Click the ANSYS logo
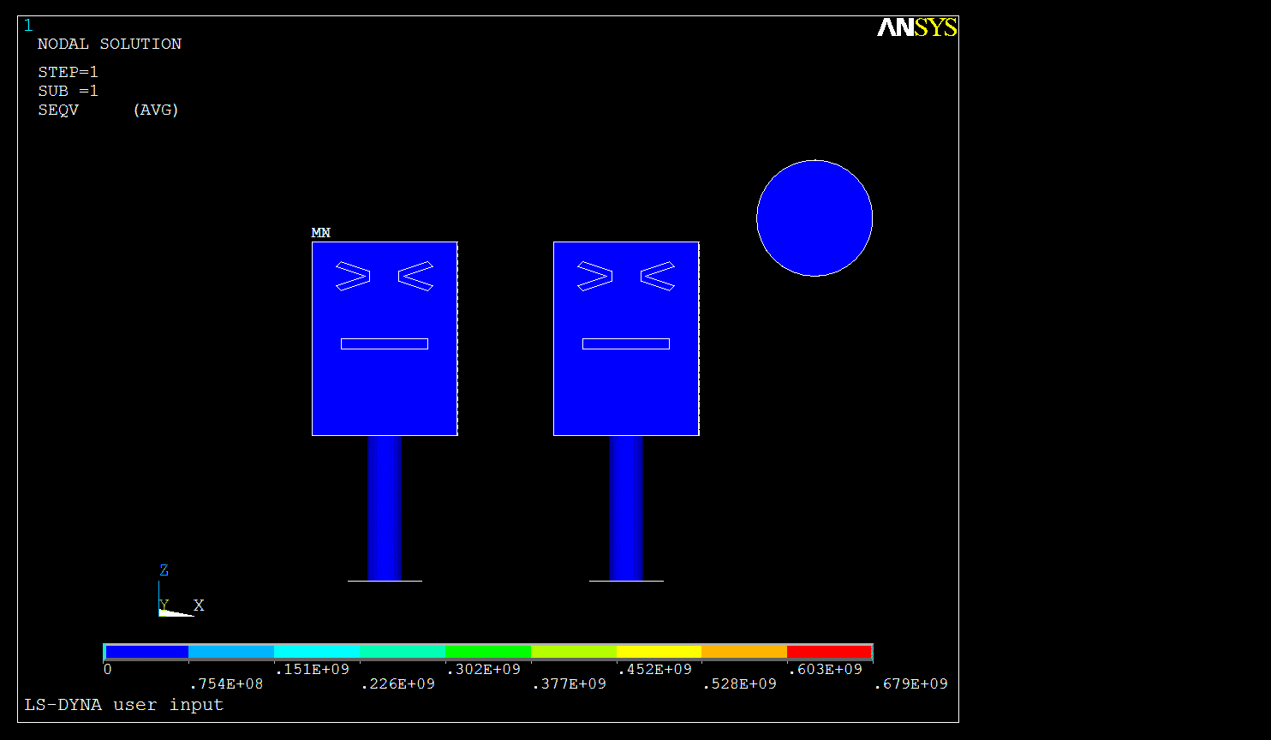This screenshot has height=740, width=1271. (916, 27)
